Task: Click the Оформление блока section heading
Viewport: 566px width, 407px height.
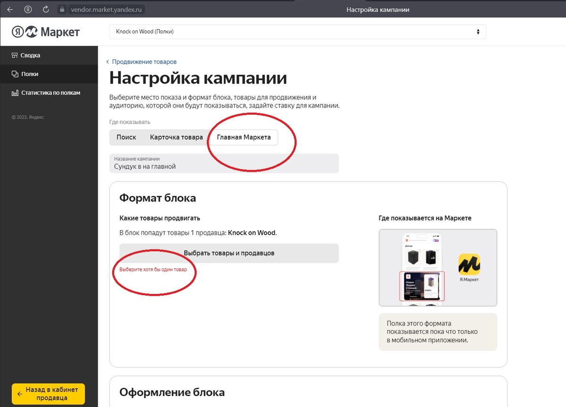Action: (172, 392)
